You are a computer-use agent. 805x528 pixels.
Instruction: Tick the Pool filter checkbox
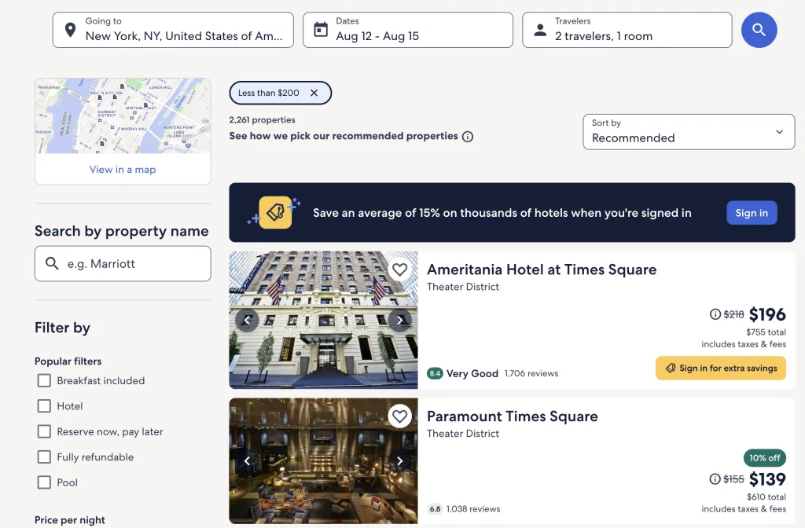[44, 482]
